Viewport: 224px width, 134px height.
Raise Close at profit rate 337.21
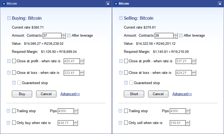click(x=194, y=60)
